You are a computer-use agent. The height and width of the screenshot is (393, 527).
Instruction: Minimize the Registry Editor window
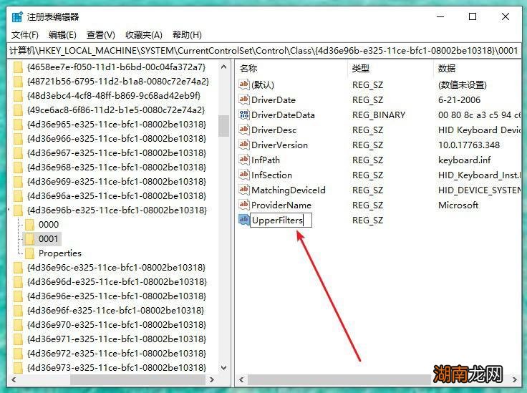click(x=440, y=16)
